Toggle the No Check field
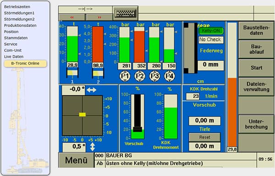This screenshot has width=275, height=176. [211, 40]
